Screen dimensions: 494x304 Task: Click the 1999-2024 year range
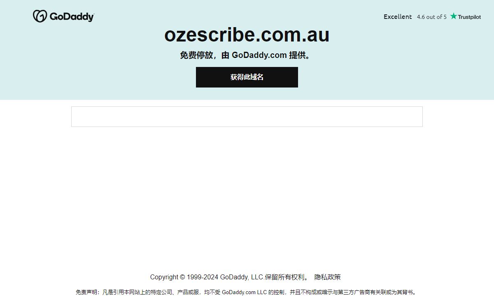click(202, 277)
